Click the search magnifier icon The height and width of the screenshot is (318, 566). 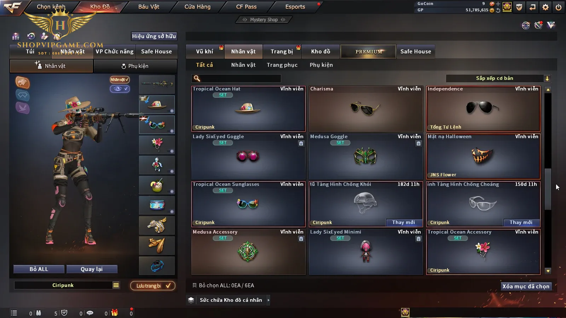[197, 78]
